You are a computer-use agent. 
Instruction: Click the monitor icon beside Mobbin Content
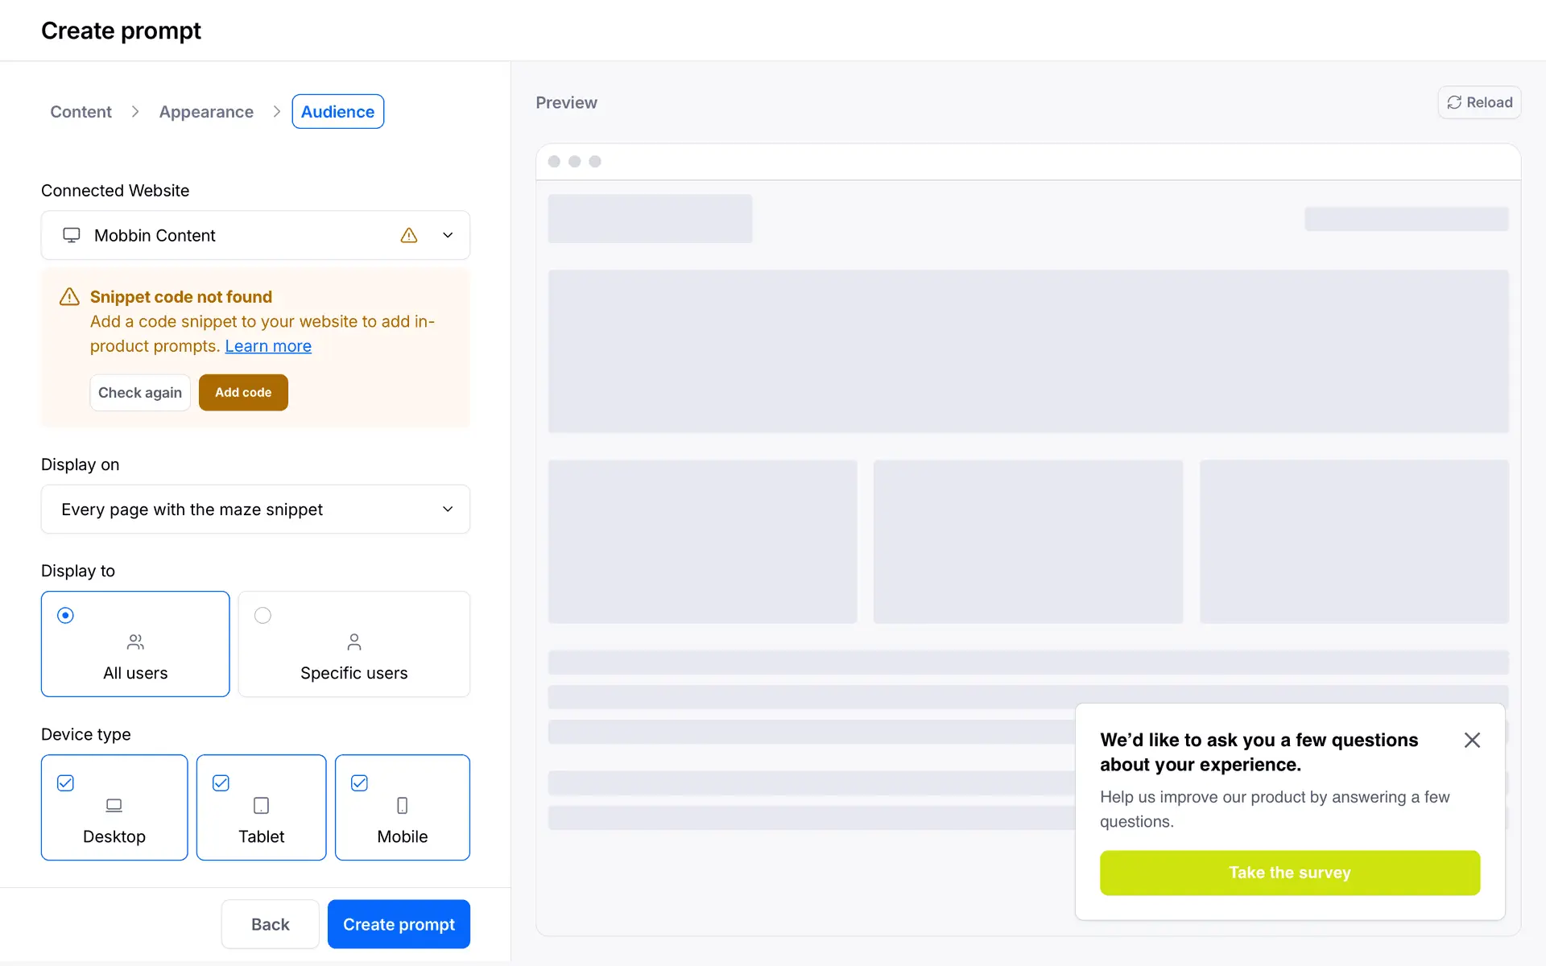72,235
